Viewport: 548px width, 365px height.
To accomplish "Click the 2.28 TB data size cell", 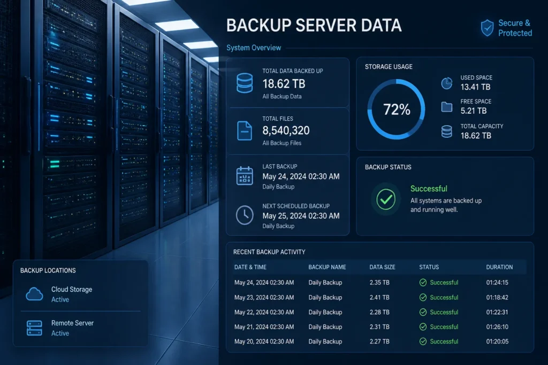I will coord(379,312).
